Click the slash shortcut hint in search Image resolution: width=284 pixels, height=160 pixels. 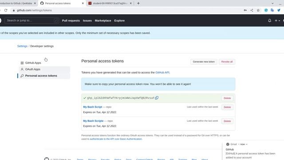pyautogui.click(x=56, y=20)
